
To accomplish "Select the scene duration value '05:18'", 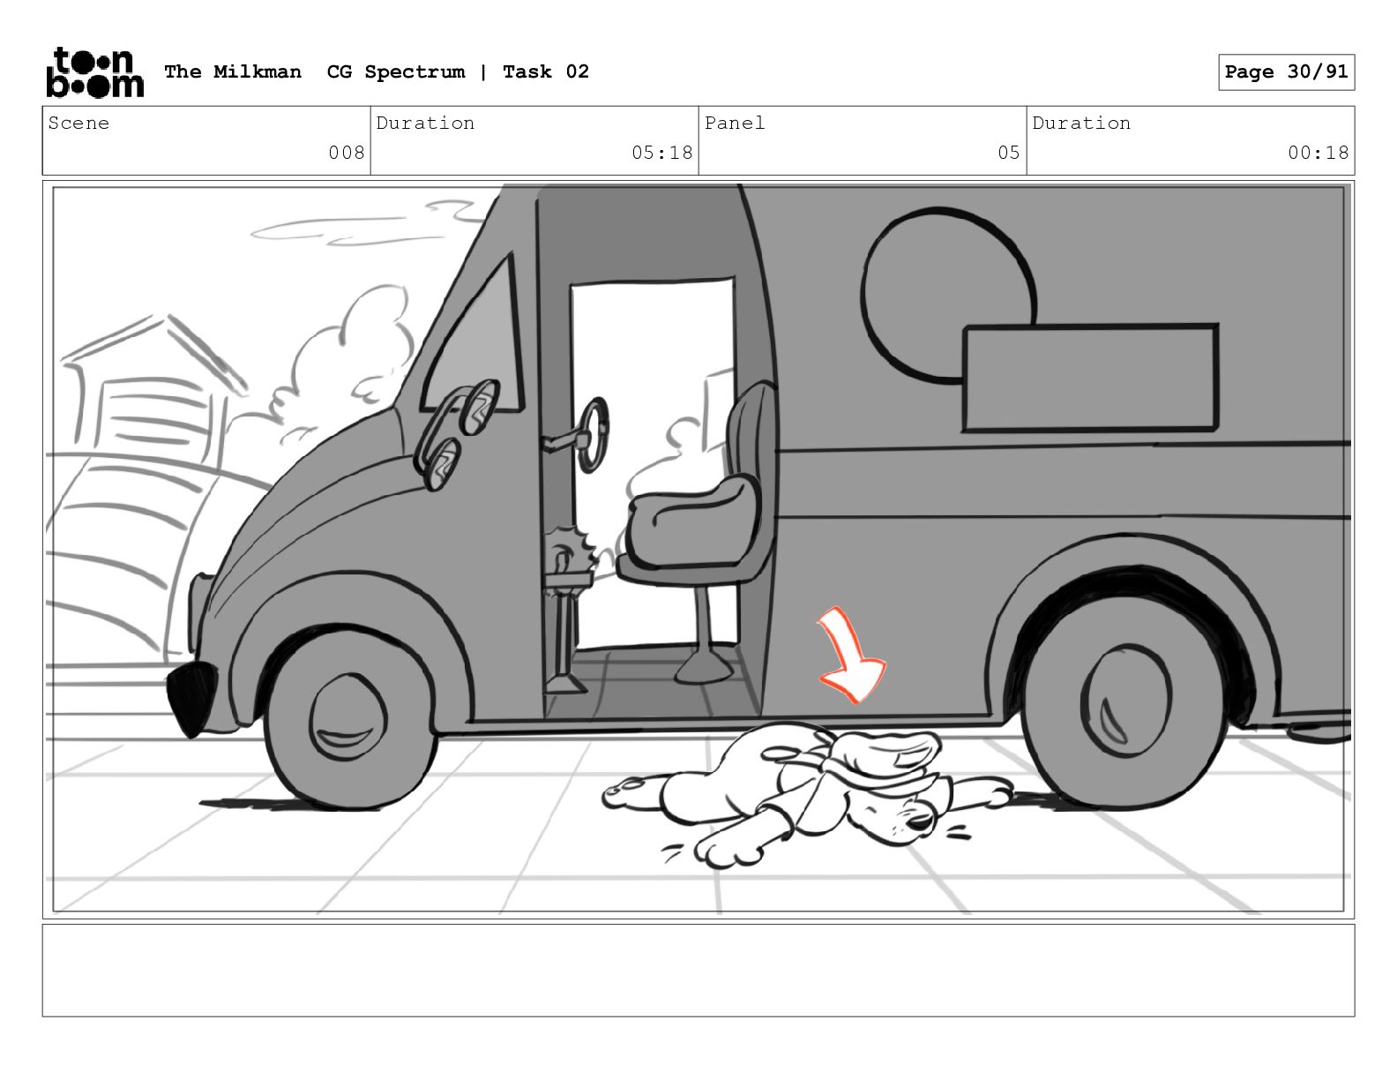I will click(x=662, y=153).
